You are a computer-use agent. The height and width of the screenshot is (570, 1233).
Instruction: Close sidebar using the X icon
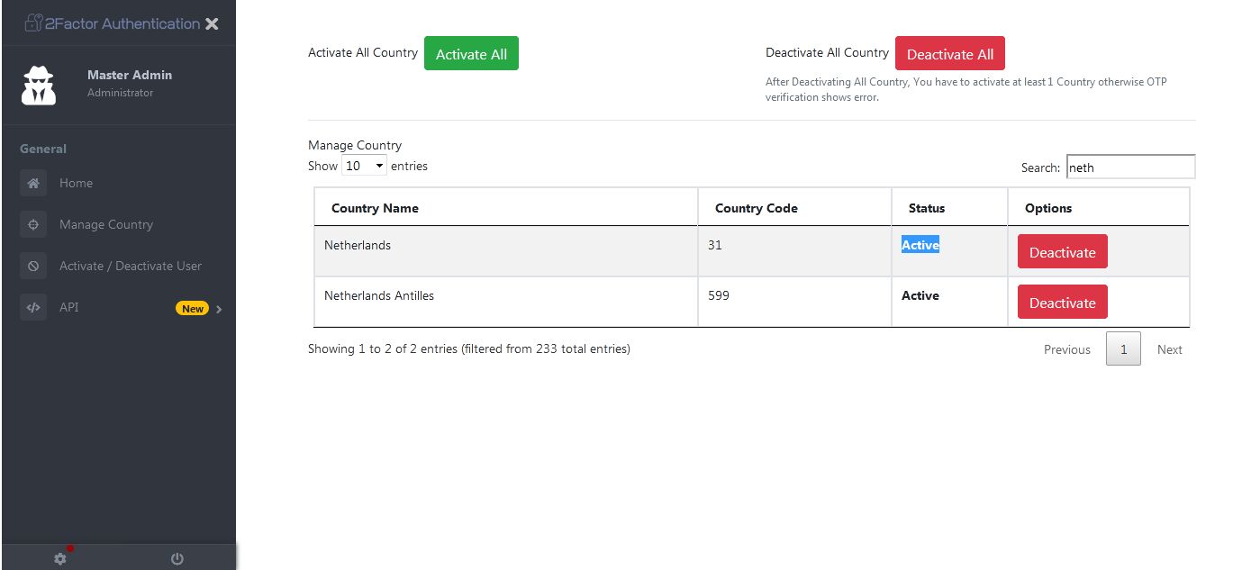(x=212, y=23)
